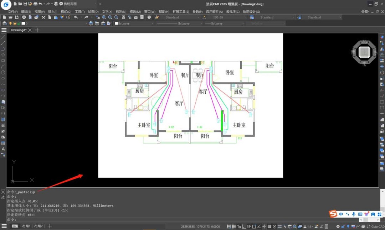The height and width of the screenshot is (230, 385).
Task: Open the Help question mark icon
Action: (x=149, y=17)
